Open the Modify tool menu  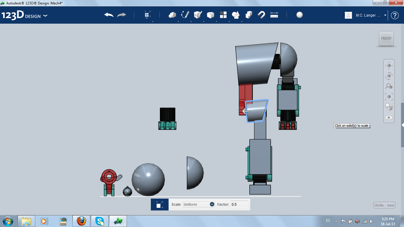(211, 15)
